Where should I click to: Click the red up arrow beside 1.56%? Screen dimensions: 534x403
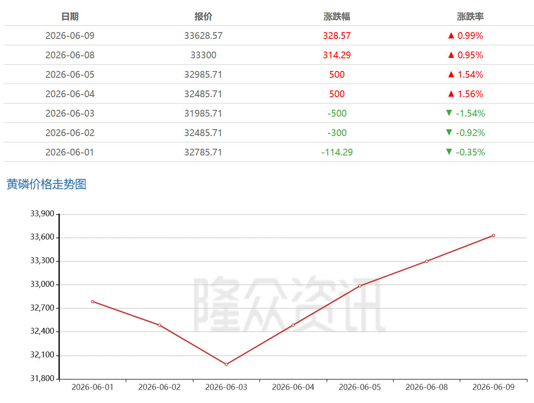coord(451,94)
